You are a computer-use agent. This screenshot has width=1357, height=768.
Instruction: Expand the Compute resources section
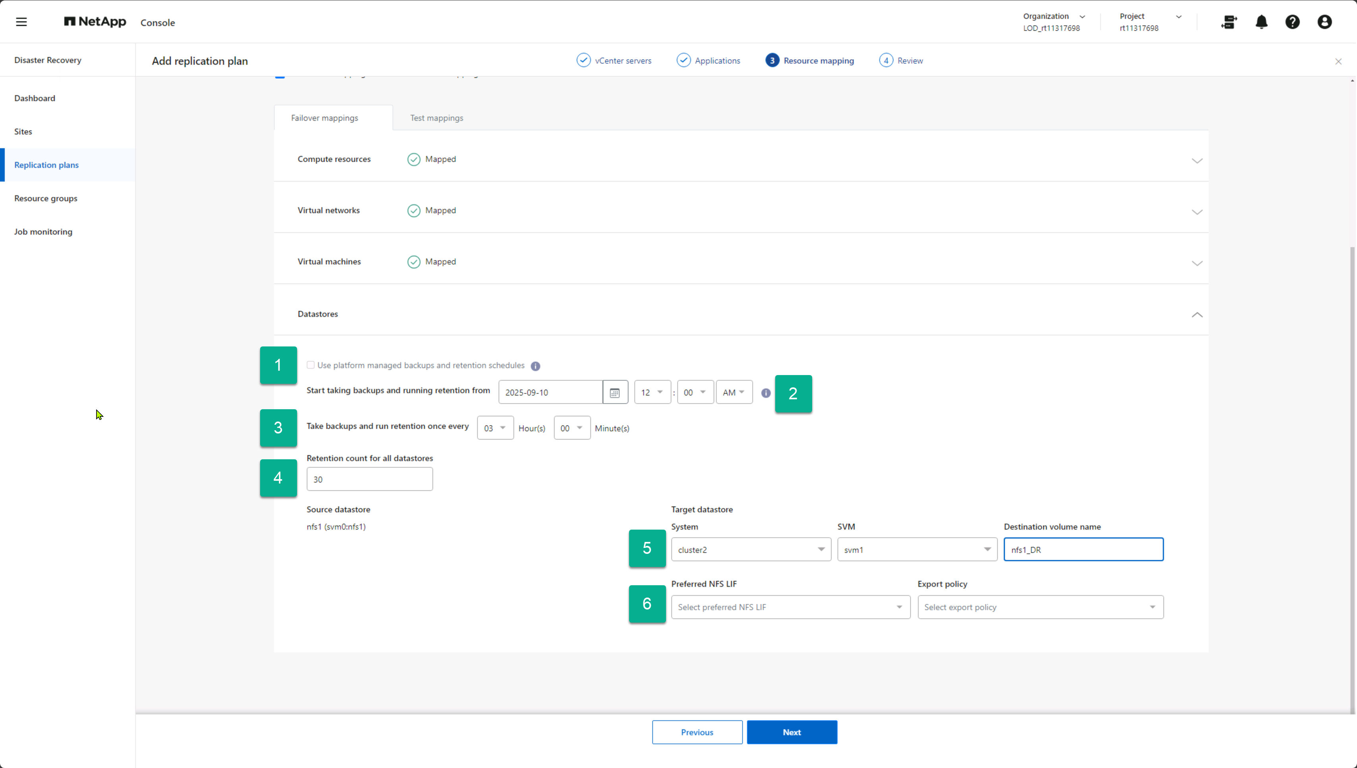coord(1197,161)
